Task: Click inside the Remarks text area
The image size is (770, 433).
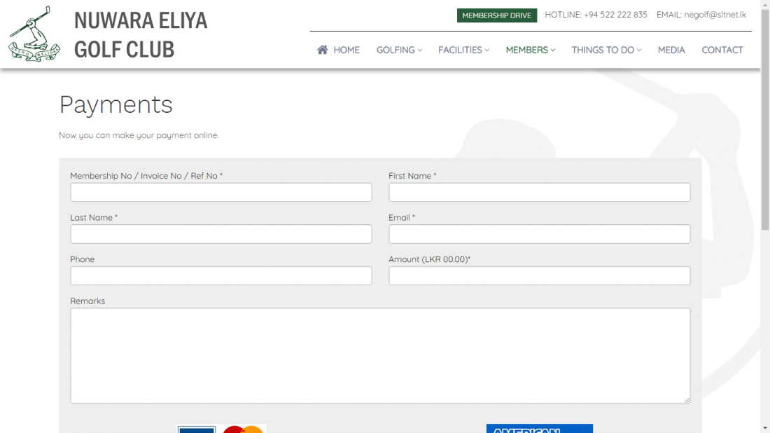Action: point(380,355)
